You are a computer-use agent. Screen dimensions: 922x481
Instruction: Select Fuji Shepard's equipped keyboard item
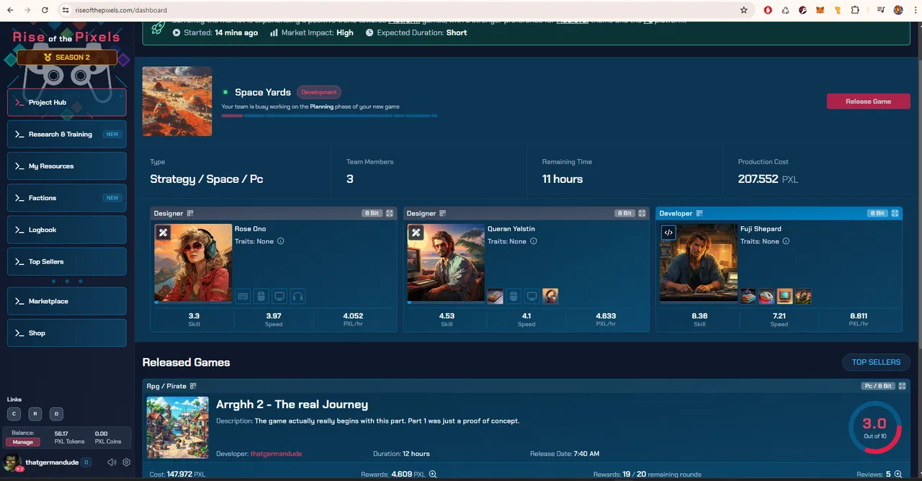pyautogui.click(x=748, y=296)
